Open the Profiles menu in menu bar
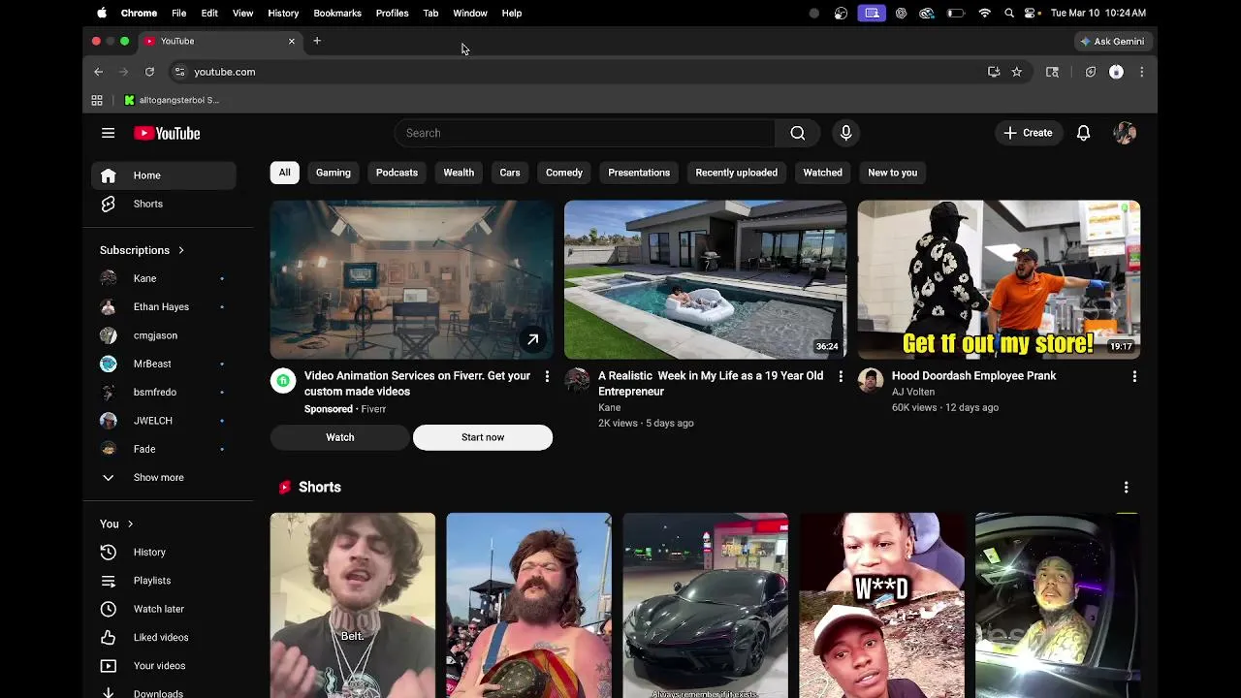The width and height of the screenshot is (1241, 698). pyautogui.click(x=392, y=13)
